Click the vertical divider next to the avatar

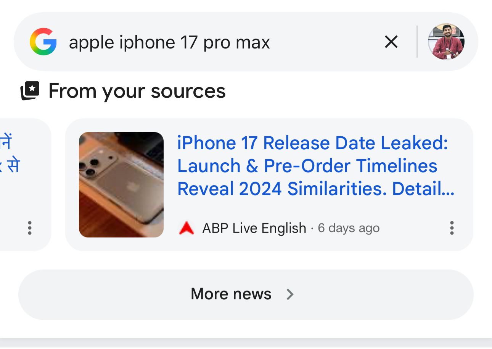(x=417, y=42)
